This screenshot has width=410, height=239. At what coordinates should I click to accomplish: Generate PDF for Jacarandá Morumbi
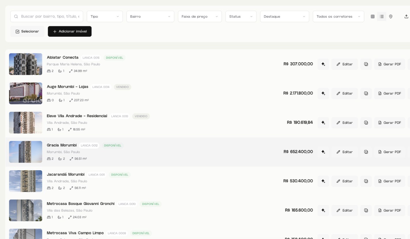[x=390, y=181]
